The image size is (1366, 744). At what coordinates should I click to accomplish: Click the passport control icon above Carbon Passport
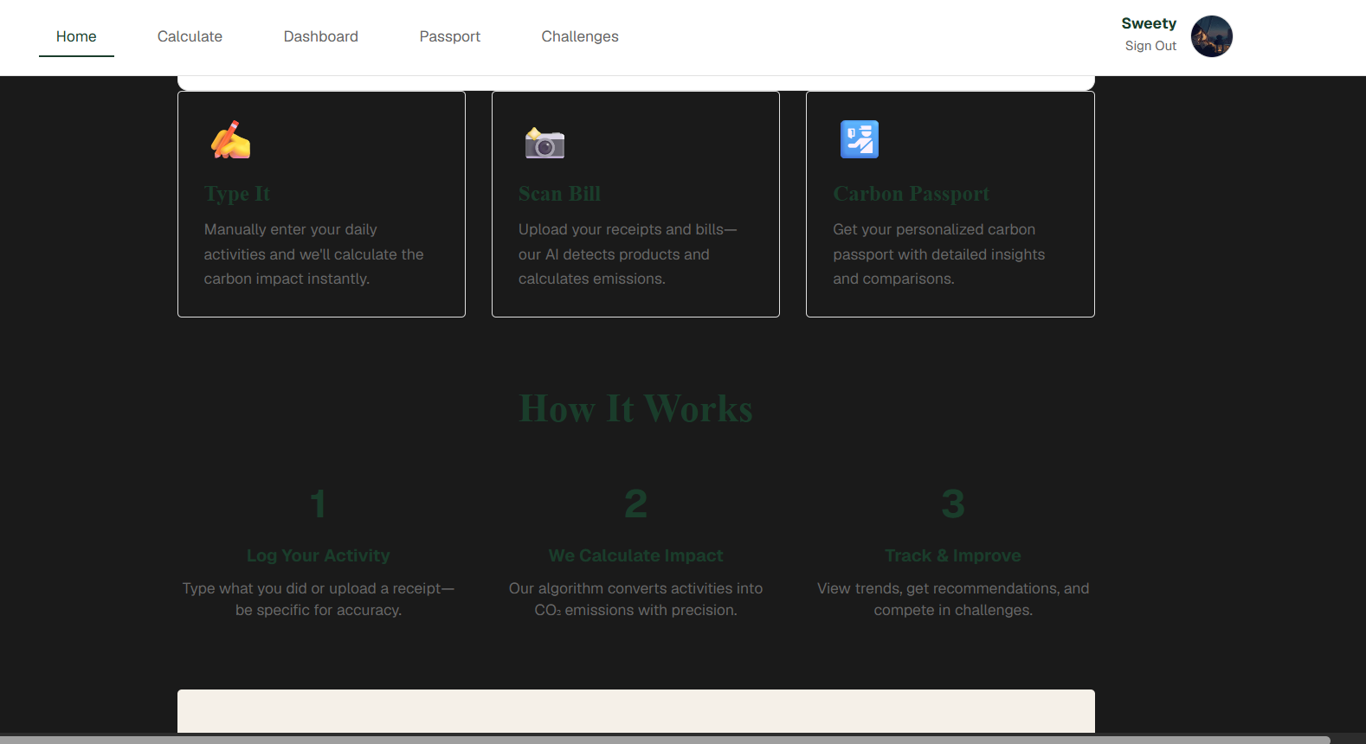(860, 139)
